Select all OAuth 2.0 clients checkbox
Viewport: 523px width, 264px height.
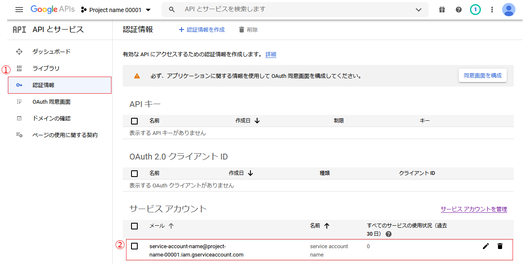134,173
